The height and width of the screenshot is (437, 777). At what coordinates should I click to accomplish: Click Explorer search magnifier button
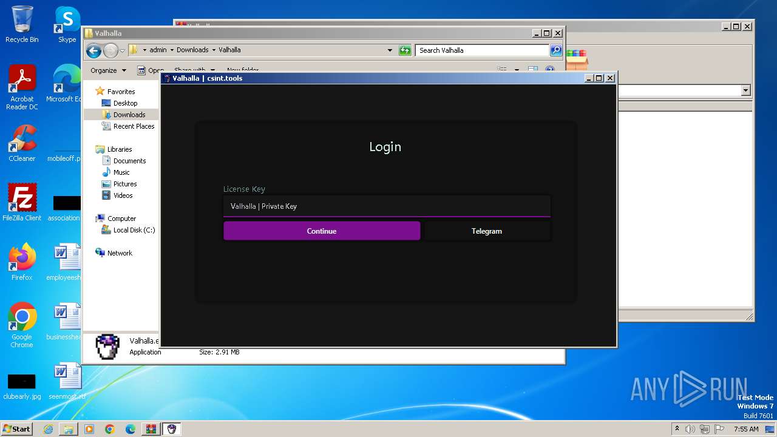(556, 50)
